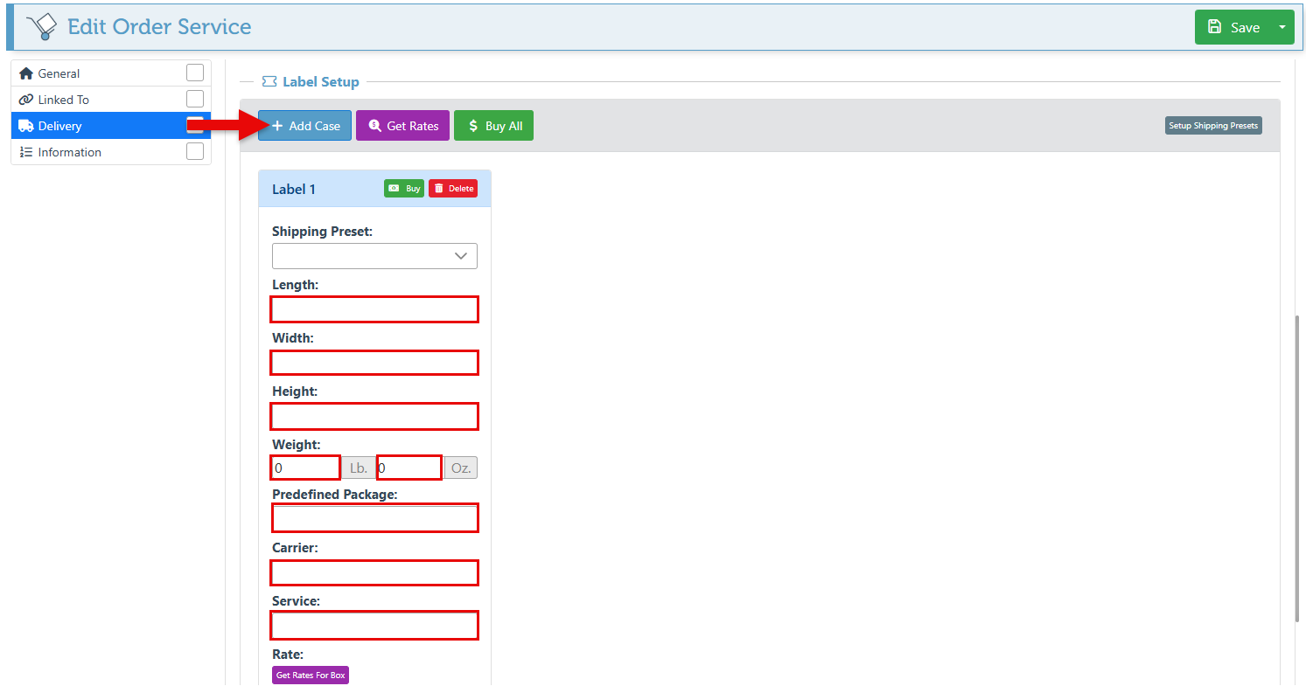This screenshot has width=1306, height=686.
Task: Click the chain link icon beside Linked To
Action: [26, 100]
